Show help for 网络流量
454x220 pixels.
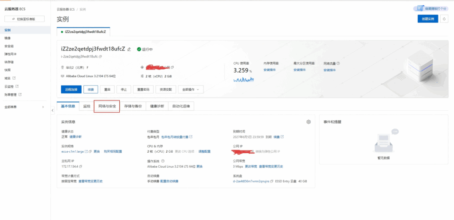click(338, 63)
